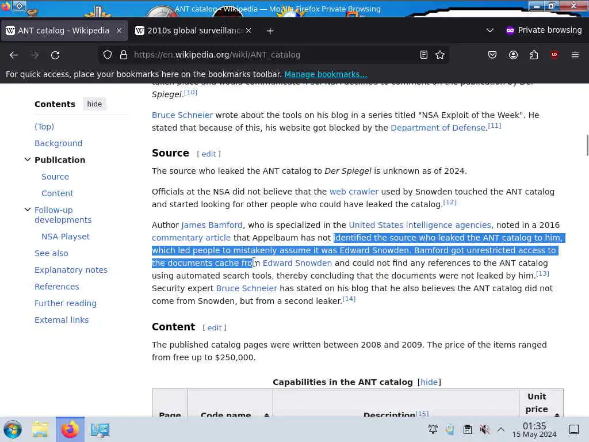Screen dimensions: 589x442
Task: Open clipboard manager tray icon
Action: coord(467,429)
